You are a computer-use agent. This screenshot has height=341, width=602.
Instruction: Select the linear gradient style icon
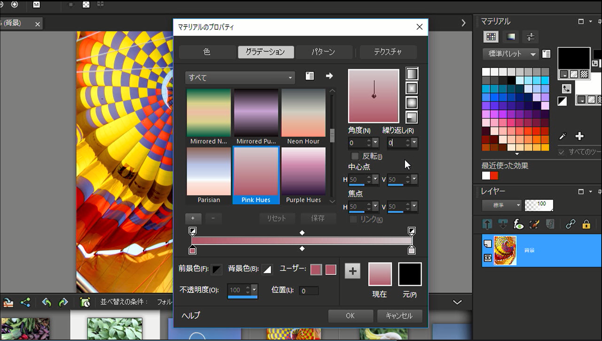pyautogui.click(x=412, y=73)
